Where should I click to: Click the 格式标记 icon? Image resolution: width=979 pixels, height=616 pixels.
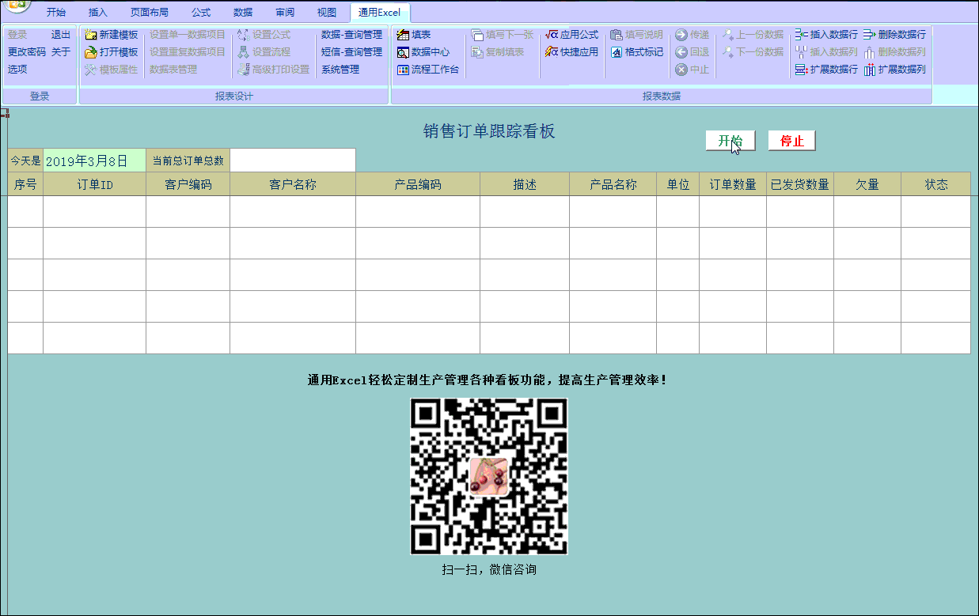point(617,52)
